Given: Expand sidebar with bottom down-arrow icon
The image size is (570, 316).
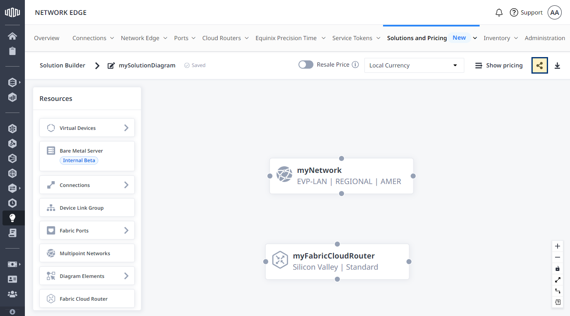Looking at the screenshot, I should 12,312.
